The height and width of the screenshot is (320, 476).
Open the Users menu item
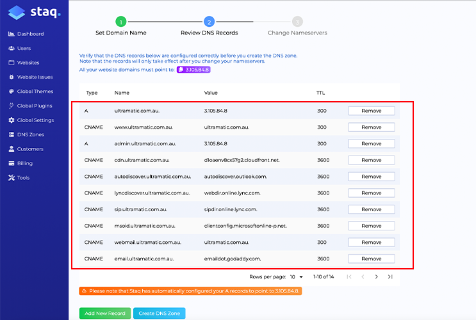click(24, 48)
